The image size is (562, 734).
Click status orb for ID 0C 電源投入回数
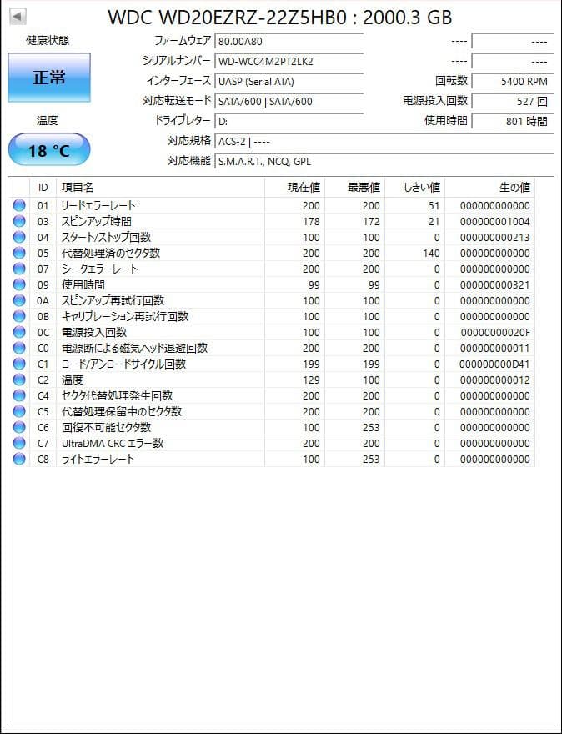pyautogui.click(x=19, y=332)
